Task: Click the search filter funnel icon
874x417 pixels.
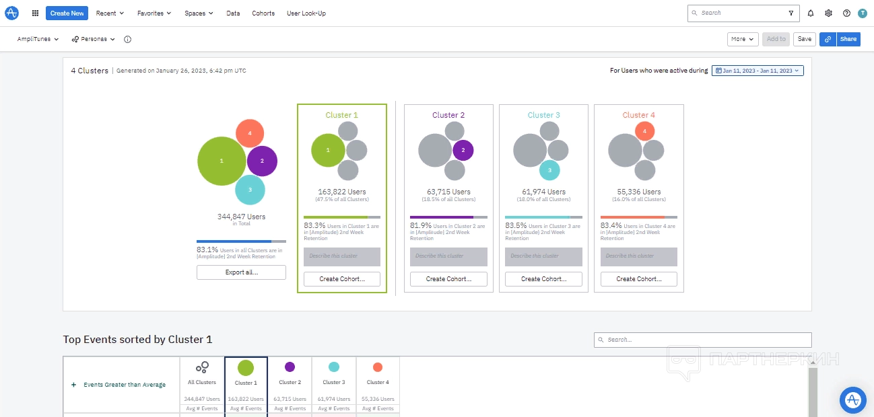Action: 791,13
